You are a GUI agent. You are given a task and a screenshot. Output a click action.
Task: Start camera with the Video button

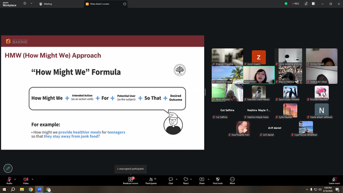[x=26, y=181]
